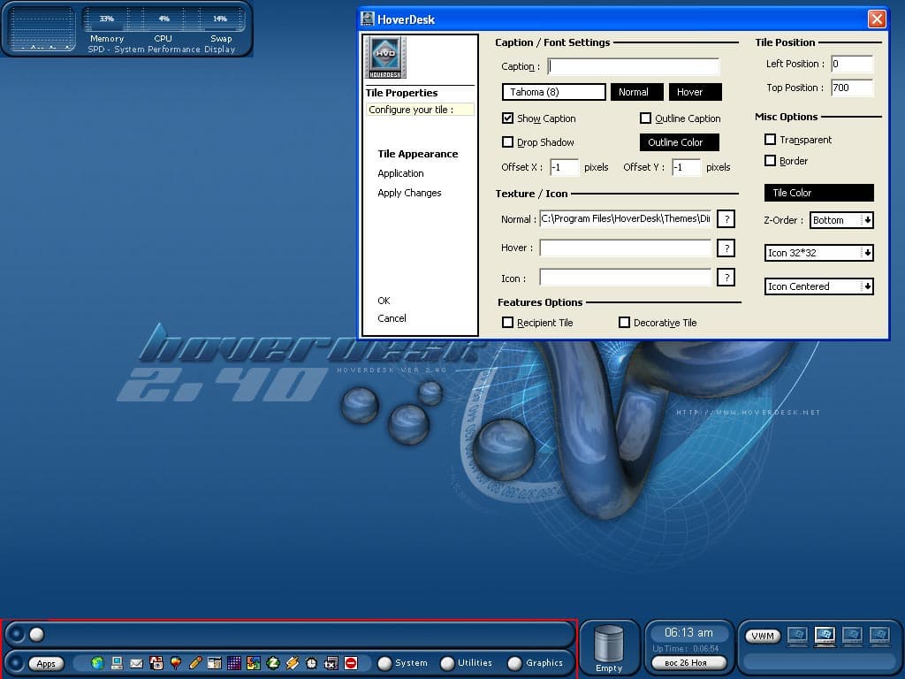This screenshot has width=905, height=679.
Task: Enable the Drop Shadow checkbox
Action: pos(508,142)
